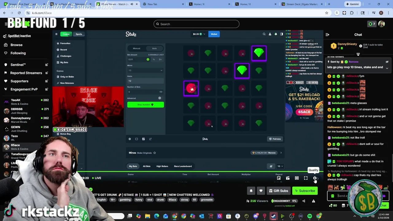The height and width of the screenshot is (221, 393).
Task: Open Spotify from the taskbar
Action: [309, 216]
